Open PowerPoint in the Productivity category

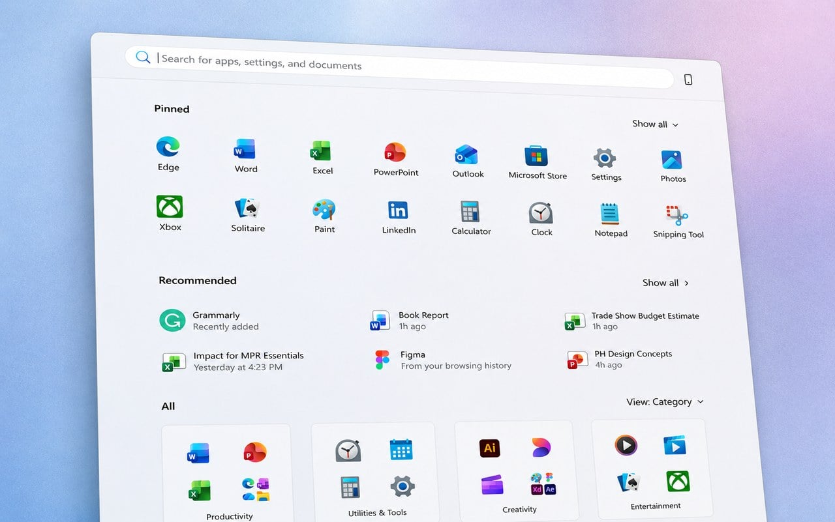(x=254, y=452)
